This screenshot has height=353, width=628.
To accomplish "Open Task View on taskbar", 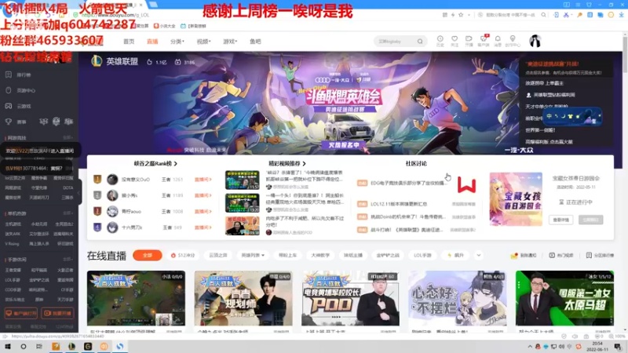I will tap(38, 346).
